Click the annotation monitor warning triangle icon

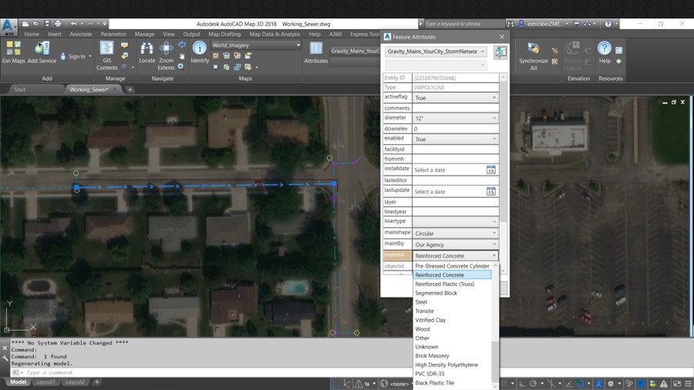665,384
